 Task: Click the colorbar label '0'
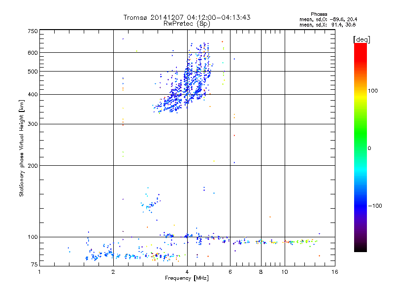point(369,148)
